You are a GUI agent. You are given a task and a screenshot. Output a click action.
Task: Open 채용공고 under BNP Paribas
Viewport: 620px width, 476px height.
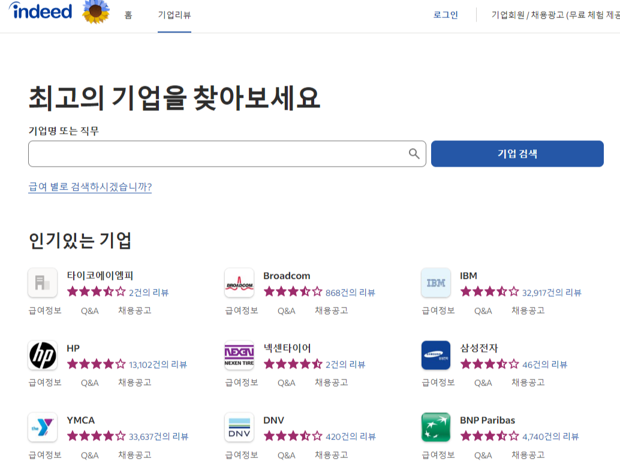point(528,455)
